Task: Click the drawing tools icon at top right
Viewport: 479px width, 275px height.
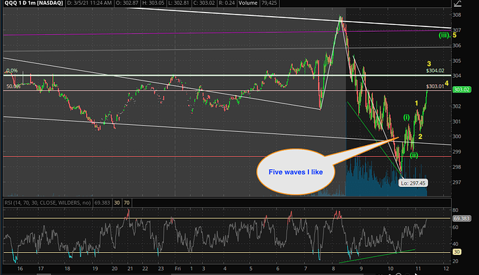Action: click(x=457, y=3)
